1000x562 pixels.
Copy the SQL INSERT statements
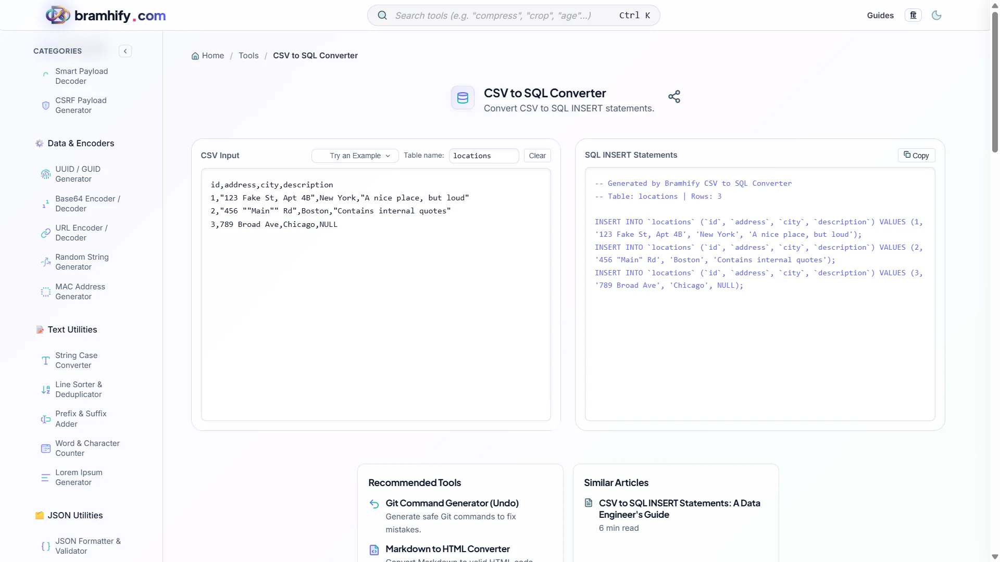pyautogui.click(x=916, y=156)
